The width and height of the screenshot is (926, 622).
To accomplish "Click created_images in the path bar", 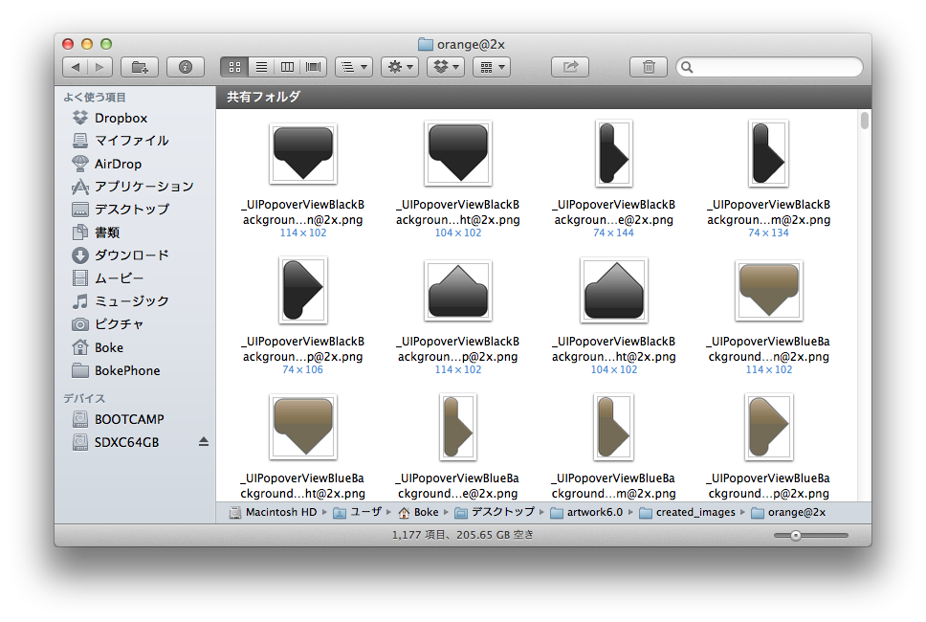I will pos(688,512).
